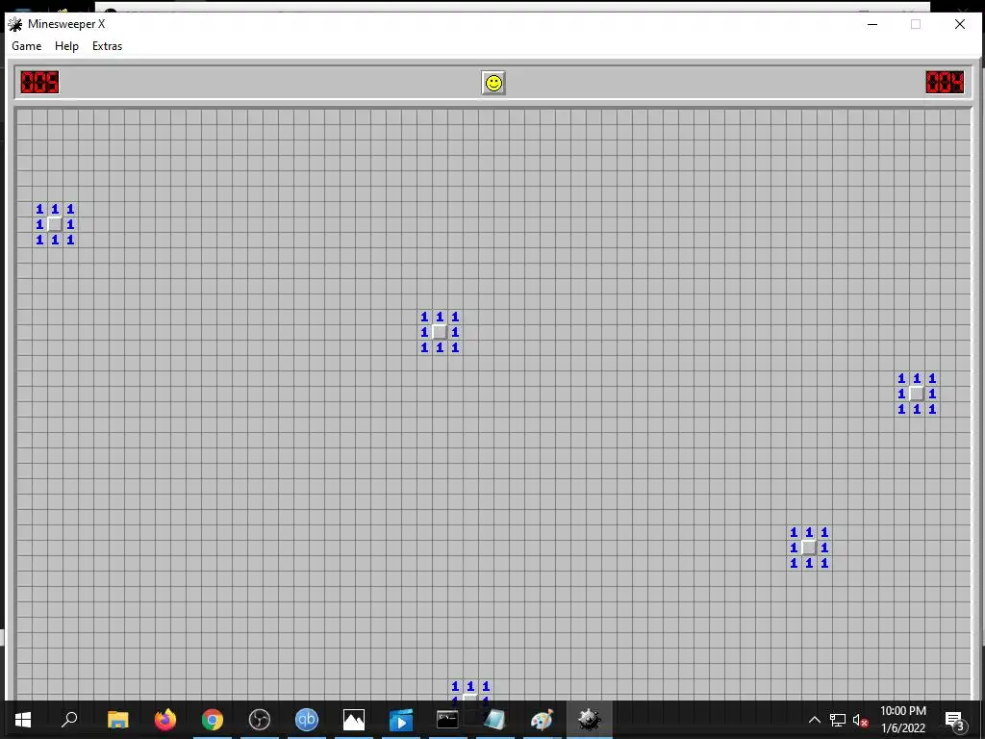The height and width of the screenshot is (739, 985).
Task: Click the red timer display showing 004
Action: tap(945, 83)
